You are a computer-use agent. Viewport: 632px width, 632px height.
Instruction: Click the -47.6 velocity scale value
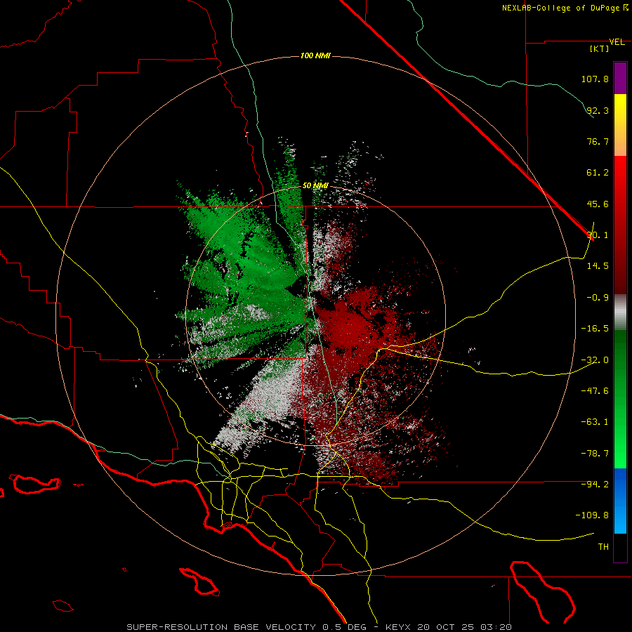[595, 391]
